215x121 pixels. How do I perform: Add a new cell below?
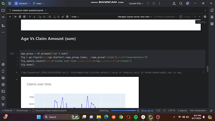[10, 17]
